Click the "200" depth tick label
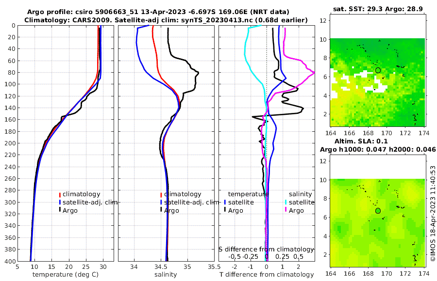The image size is (437, 281). 11,143
